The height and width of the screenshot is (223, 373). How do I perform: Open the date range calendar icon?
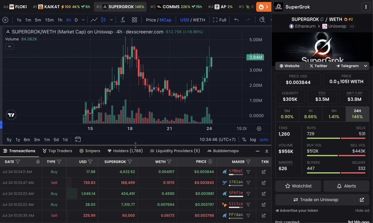78,139
